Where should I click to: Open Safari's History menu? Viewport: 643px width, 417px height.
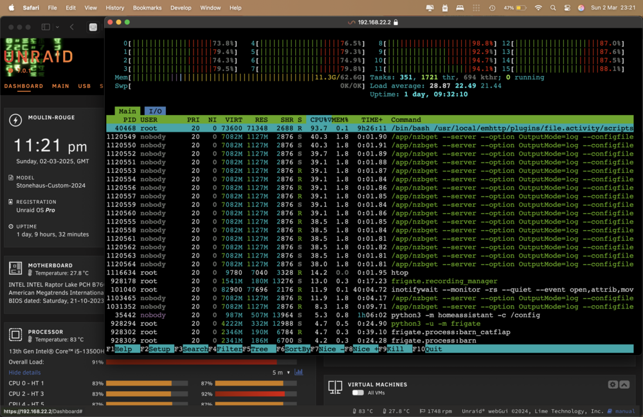pos(115,8)
